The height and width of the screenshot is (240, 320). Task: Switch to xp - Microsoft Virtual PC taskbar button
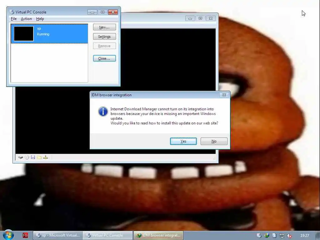point(58,235)
